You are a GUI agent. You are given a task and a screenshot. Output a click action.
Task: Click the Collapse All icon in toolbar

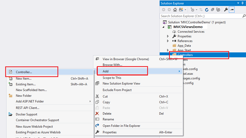212,10
